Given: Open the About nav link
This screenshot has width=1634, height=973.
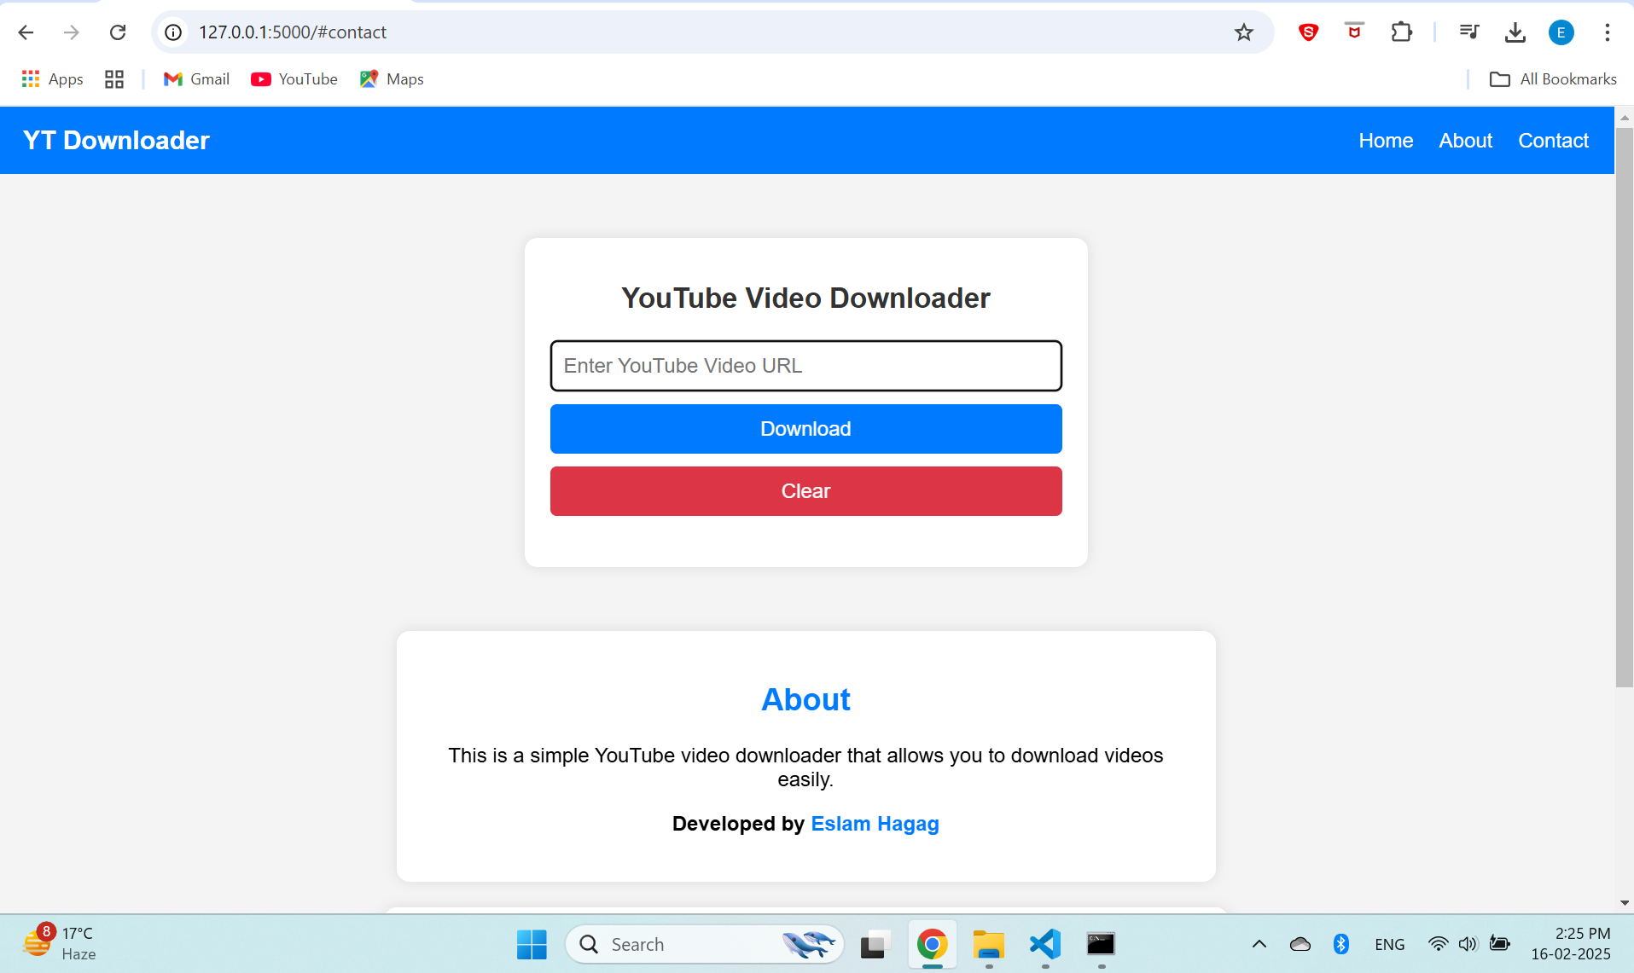Looking at the screenshot, I should tap(1465, 141).
